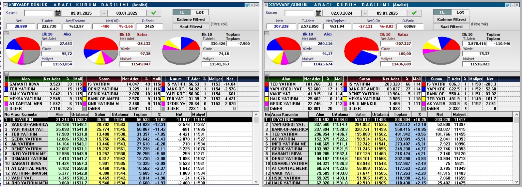This screenshot has height=187, width=522.
Task: Click Net value 28.889 in left window
Action: pos(21,26)
